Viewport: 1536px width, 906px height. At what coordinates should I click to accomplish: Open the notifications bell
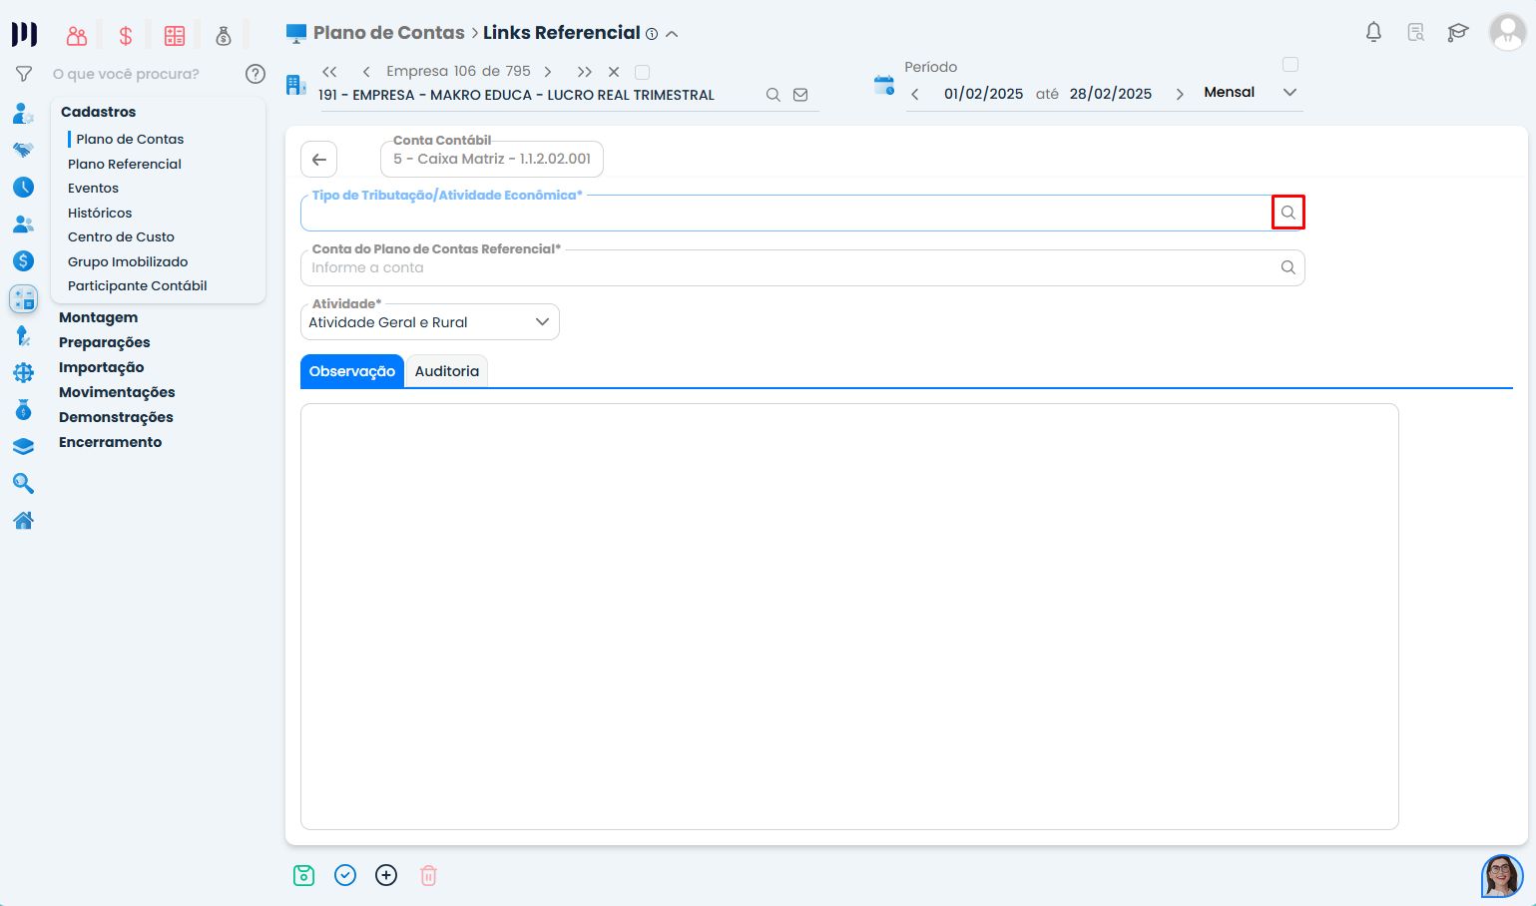click(x=1373, y=32)
